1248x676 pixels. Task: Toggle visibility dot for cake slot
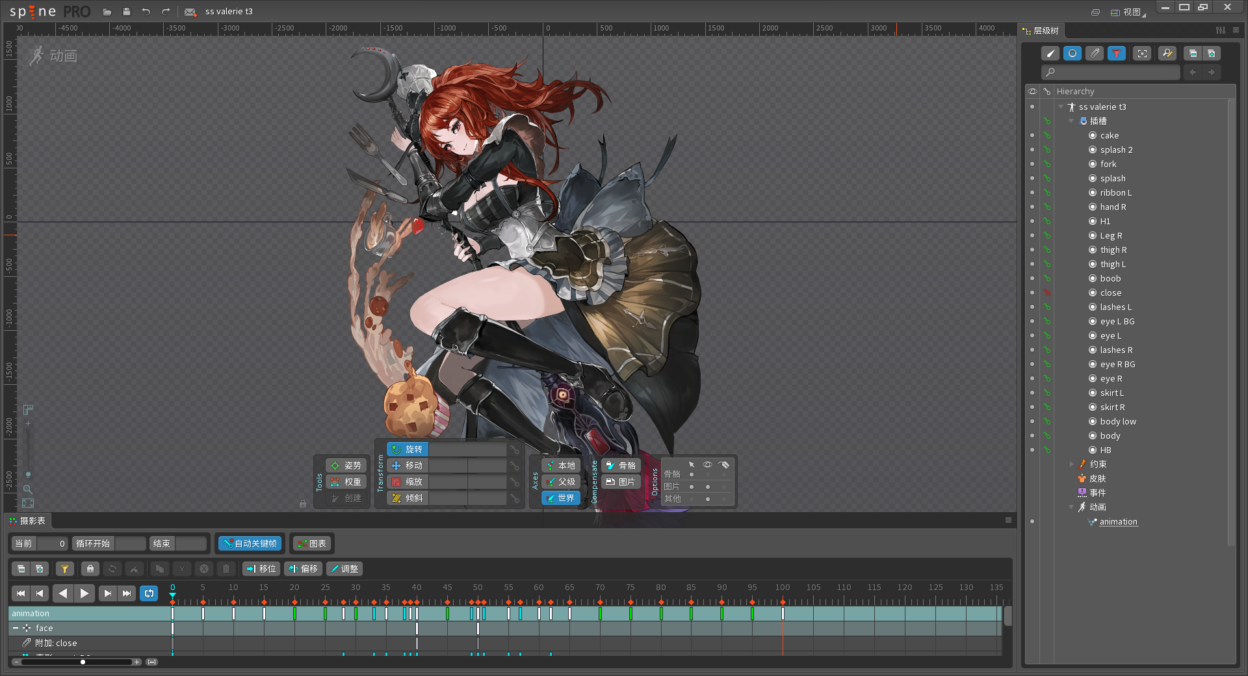click(1032, 135)
